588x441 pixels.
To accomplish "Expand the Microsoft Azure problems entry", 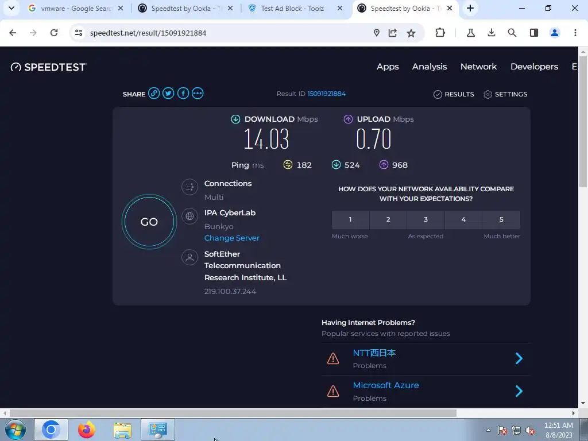I will click(519, 391).
